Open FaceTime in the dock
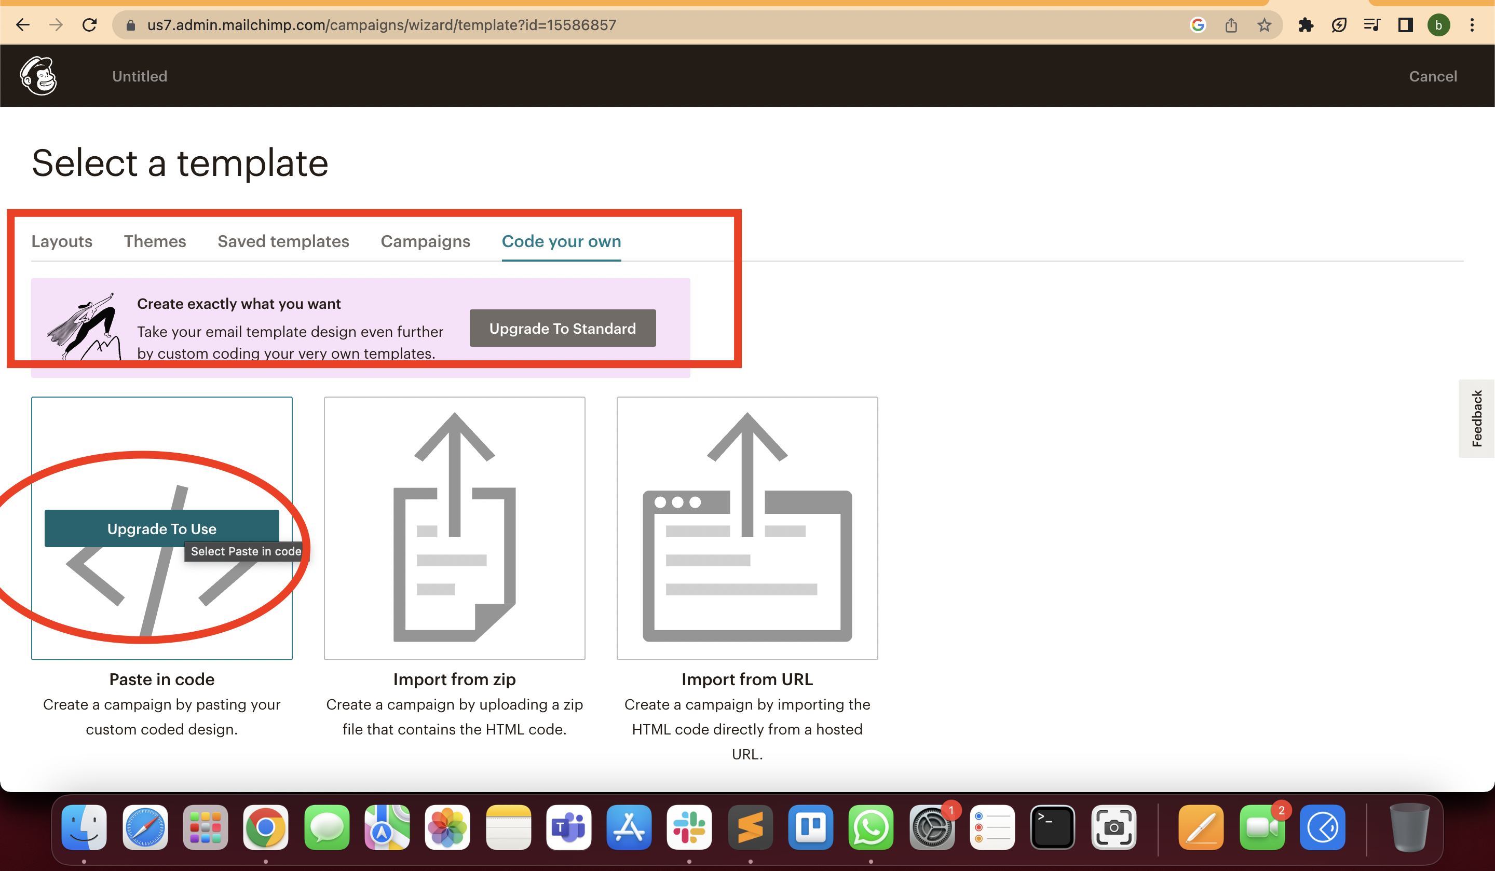 point(1262,827)
